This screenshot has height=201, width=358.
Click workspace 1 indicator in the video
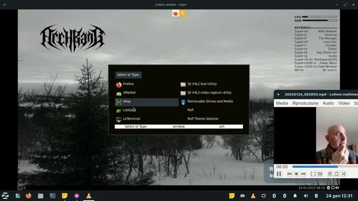[x=20, y=188]
